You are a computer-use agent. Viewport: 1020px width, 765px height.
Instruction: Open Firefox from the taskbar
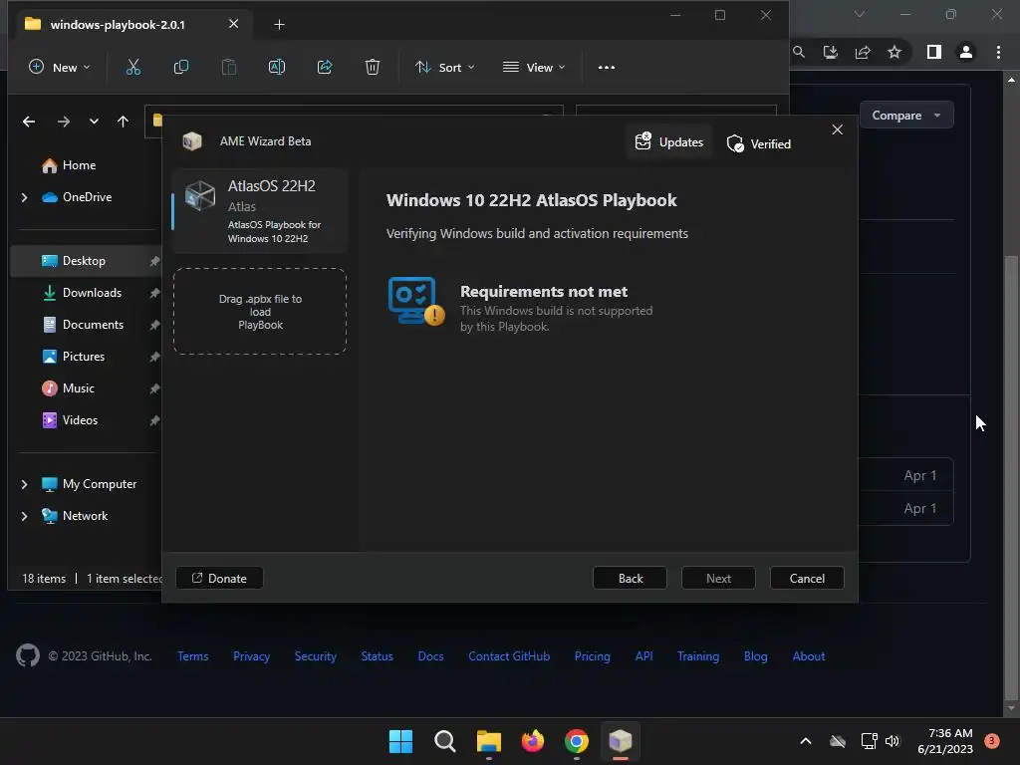click(533, 741)
